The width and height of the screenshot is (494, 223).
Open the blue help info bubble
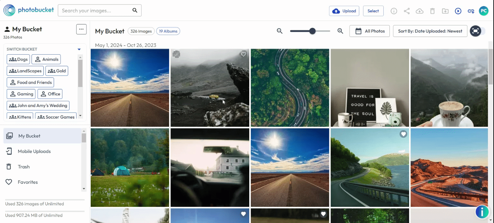click(482, 212)
